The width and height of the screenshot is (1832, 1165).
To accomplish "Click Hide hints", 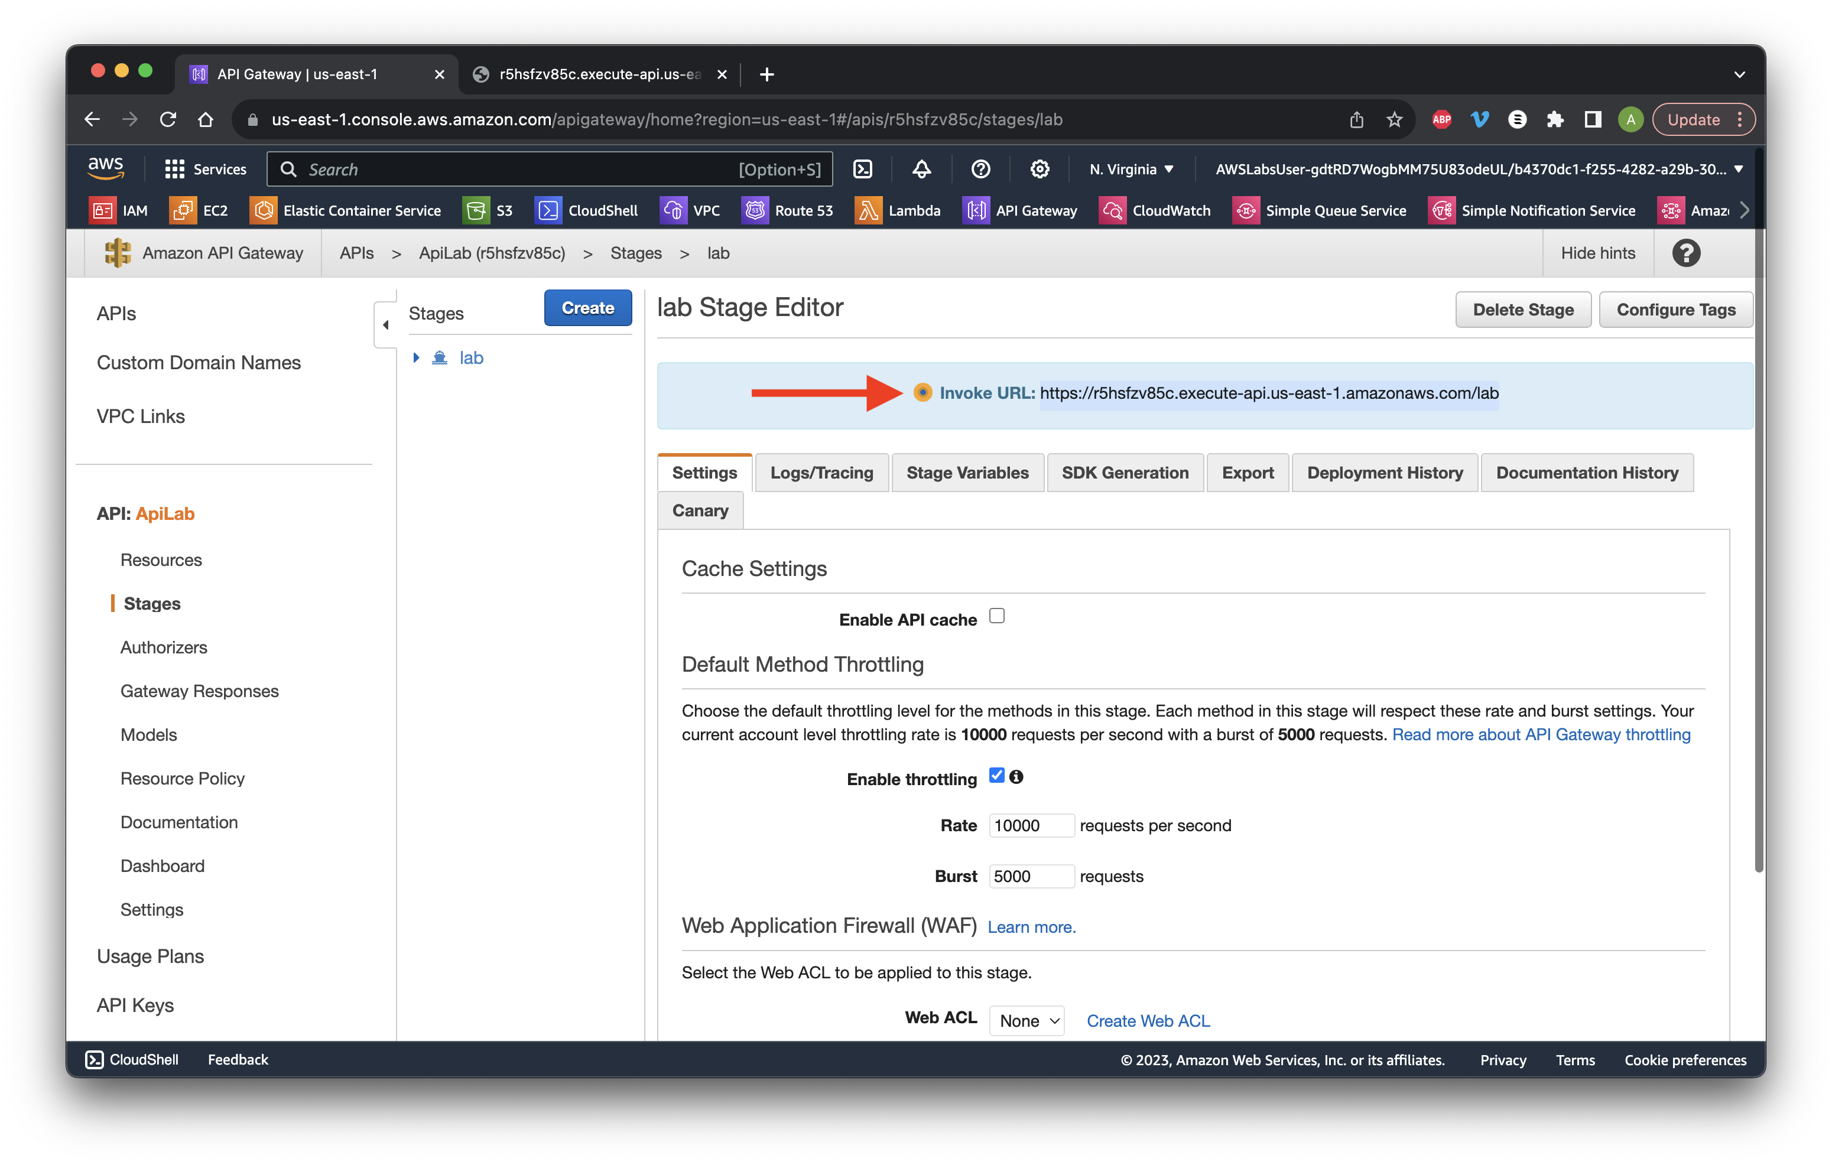I will click(x=1597, y=253).
